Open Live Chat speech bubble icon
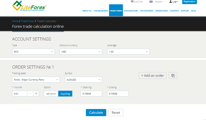Viewport: 206px width, 120px height. click(x=132, y=2)
